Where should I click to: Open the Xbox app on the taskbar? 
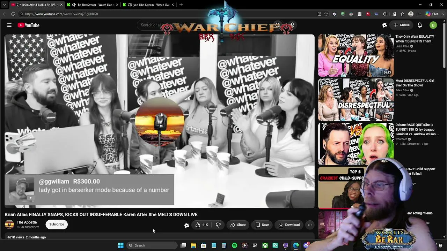click(x=265, y=245)
